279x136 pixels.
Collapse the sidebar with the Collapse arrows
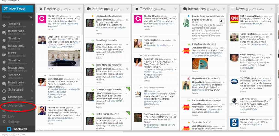tap(4, 111)
